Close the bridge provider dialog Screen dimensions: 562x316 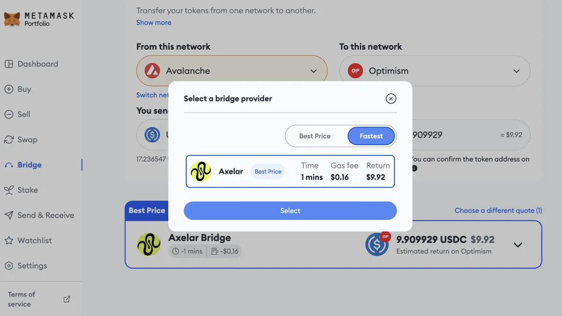point(391,98)
